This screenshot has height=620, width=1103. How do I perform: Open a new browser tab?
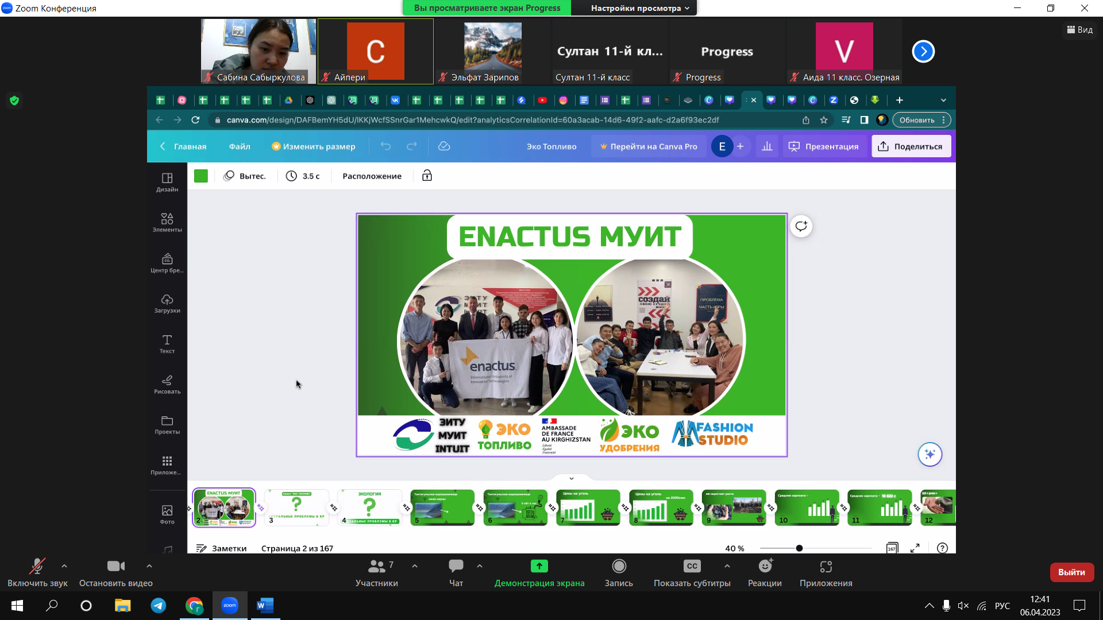900,100
